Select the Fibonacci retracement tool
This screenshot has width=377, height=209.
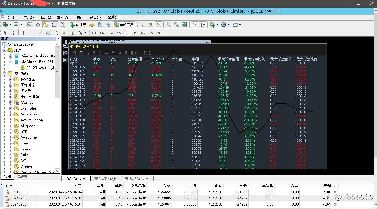pyautogui.click(x=56, y=33)
